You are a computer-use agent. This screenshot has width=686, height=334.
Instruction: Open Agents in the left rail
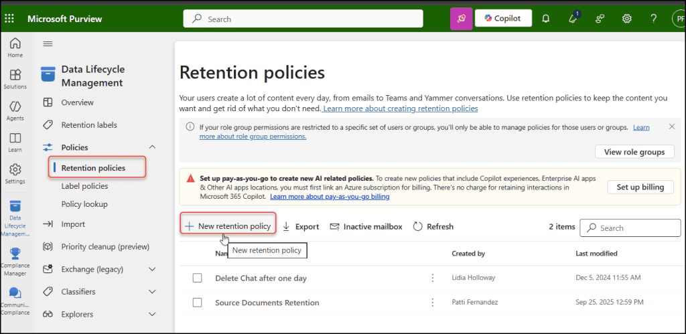pyautogui.click(x=15, y=110)
